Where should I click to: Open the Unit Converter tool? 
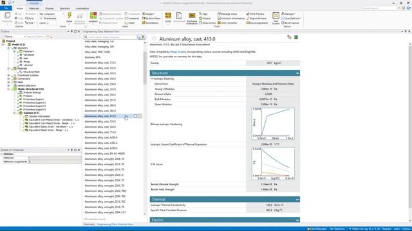(x=227, y=23)
